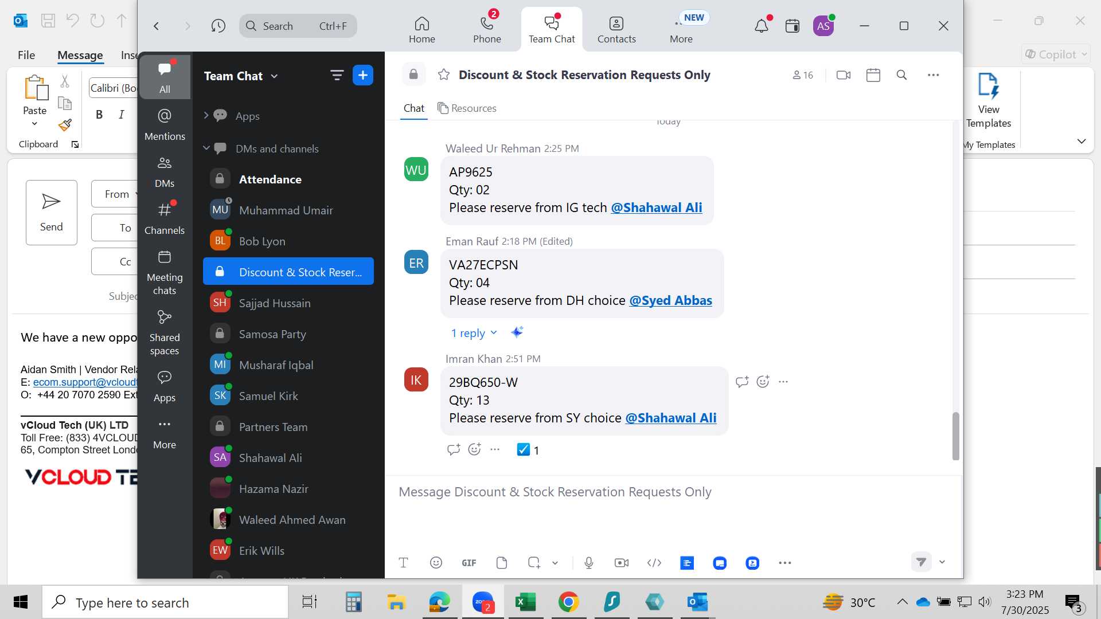The width and height of the screenshot is (1101, 619).
Task: Click the send message button
Action: [x=921, y=562]
